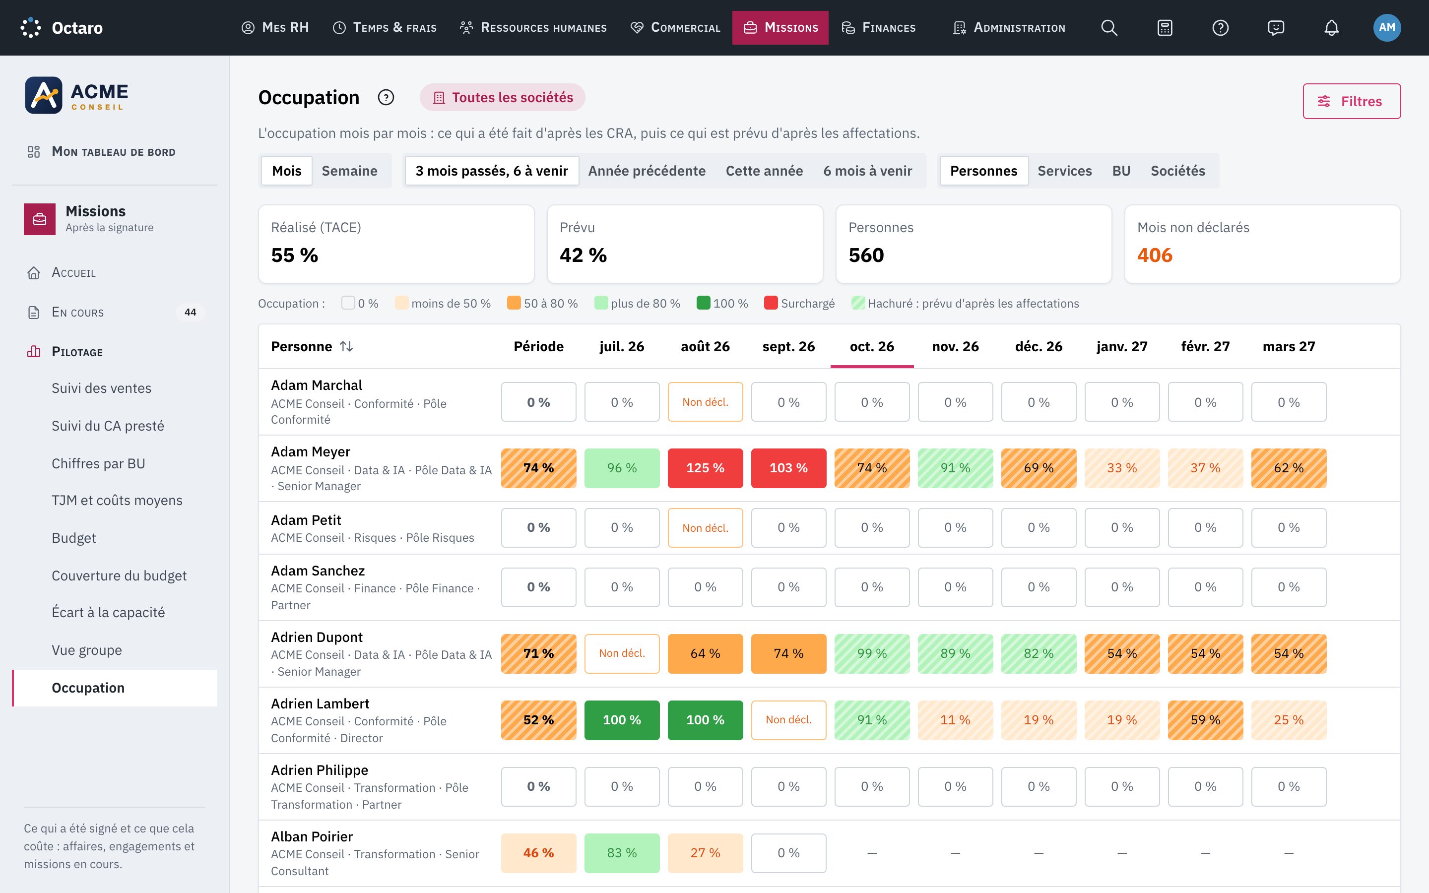
Task: Switch granularity to Semaine
Action: tap(349, 171)
